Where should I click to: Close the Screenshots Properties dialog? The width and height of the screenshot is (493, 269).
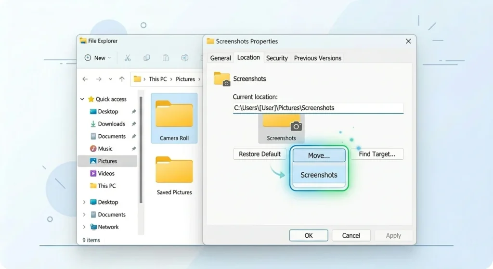(408, 41)
